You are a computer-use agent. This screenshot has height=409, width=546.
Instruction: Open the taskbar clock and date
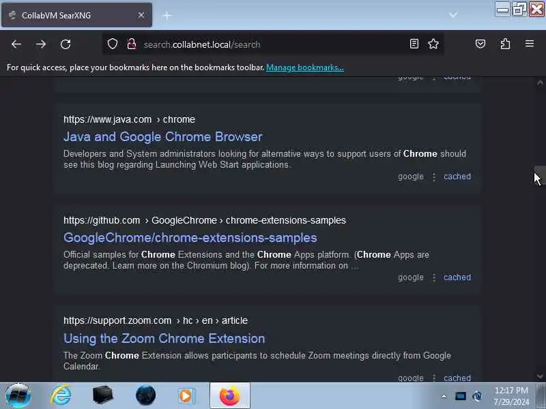pos(511,396)
